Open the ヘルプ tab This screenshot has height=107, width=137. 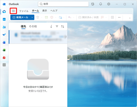click(x=54, y=11)
